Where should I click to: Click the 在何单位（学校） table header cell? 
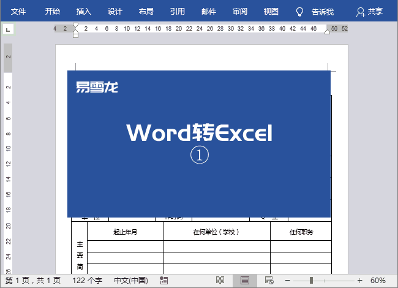[x=217, y=232]
